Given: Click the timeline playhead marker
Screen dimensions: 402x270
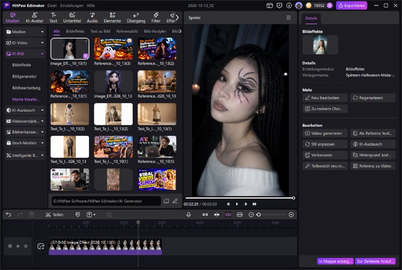Looking at the screenshot, I should (138, 222).
